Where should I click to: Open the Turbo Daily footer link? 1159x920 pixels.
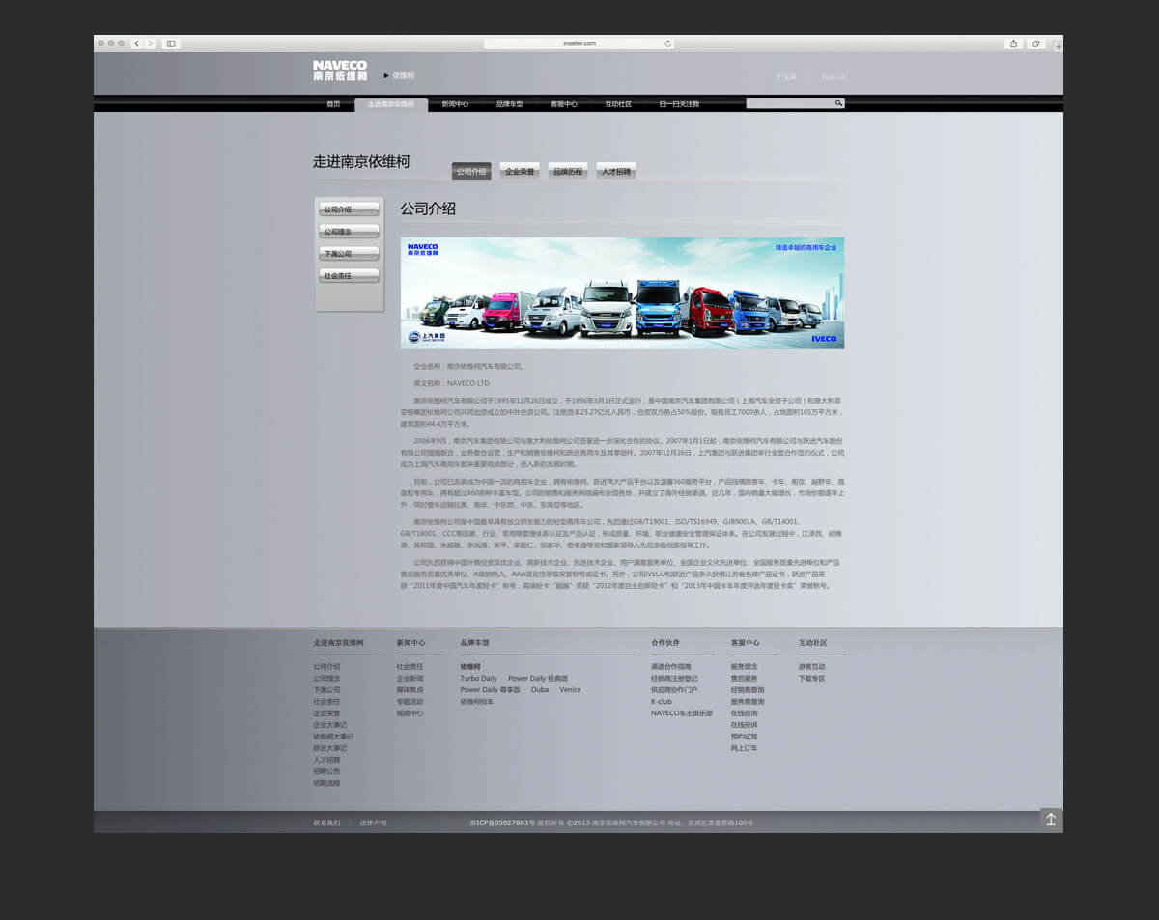point(479,679)
